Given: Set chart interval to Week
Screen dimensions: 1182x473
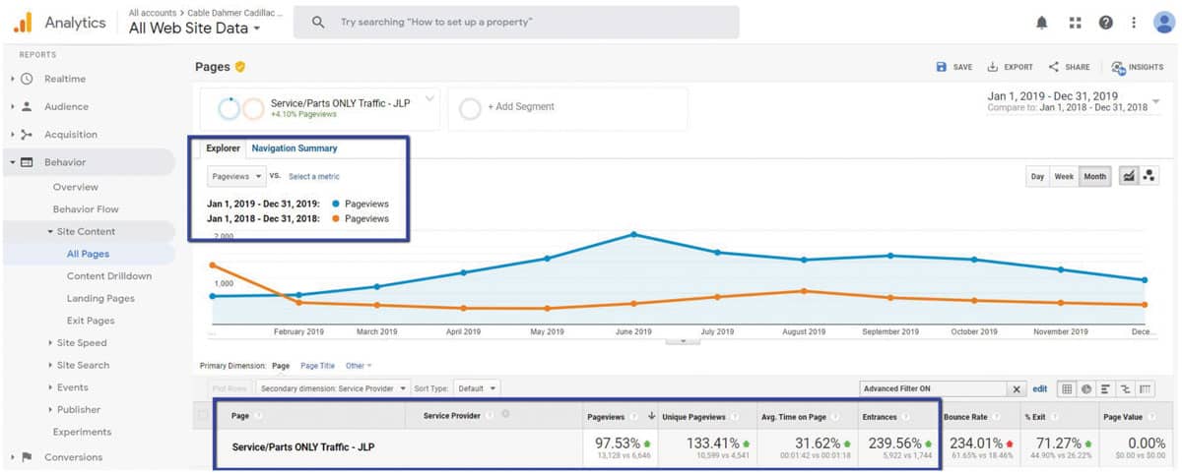Looking at the screenshot, I should [1064, 177].
